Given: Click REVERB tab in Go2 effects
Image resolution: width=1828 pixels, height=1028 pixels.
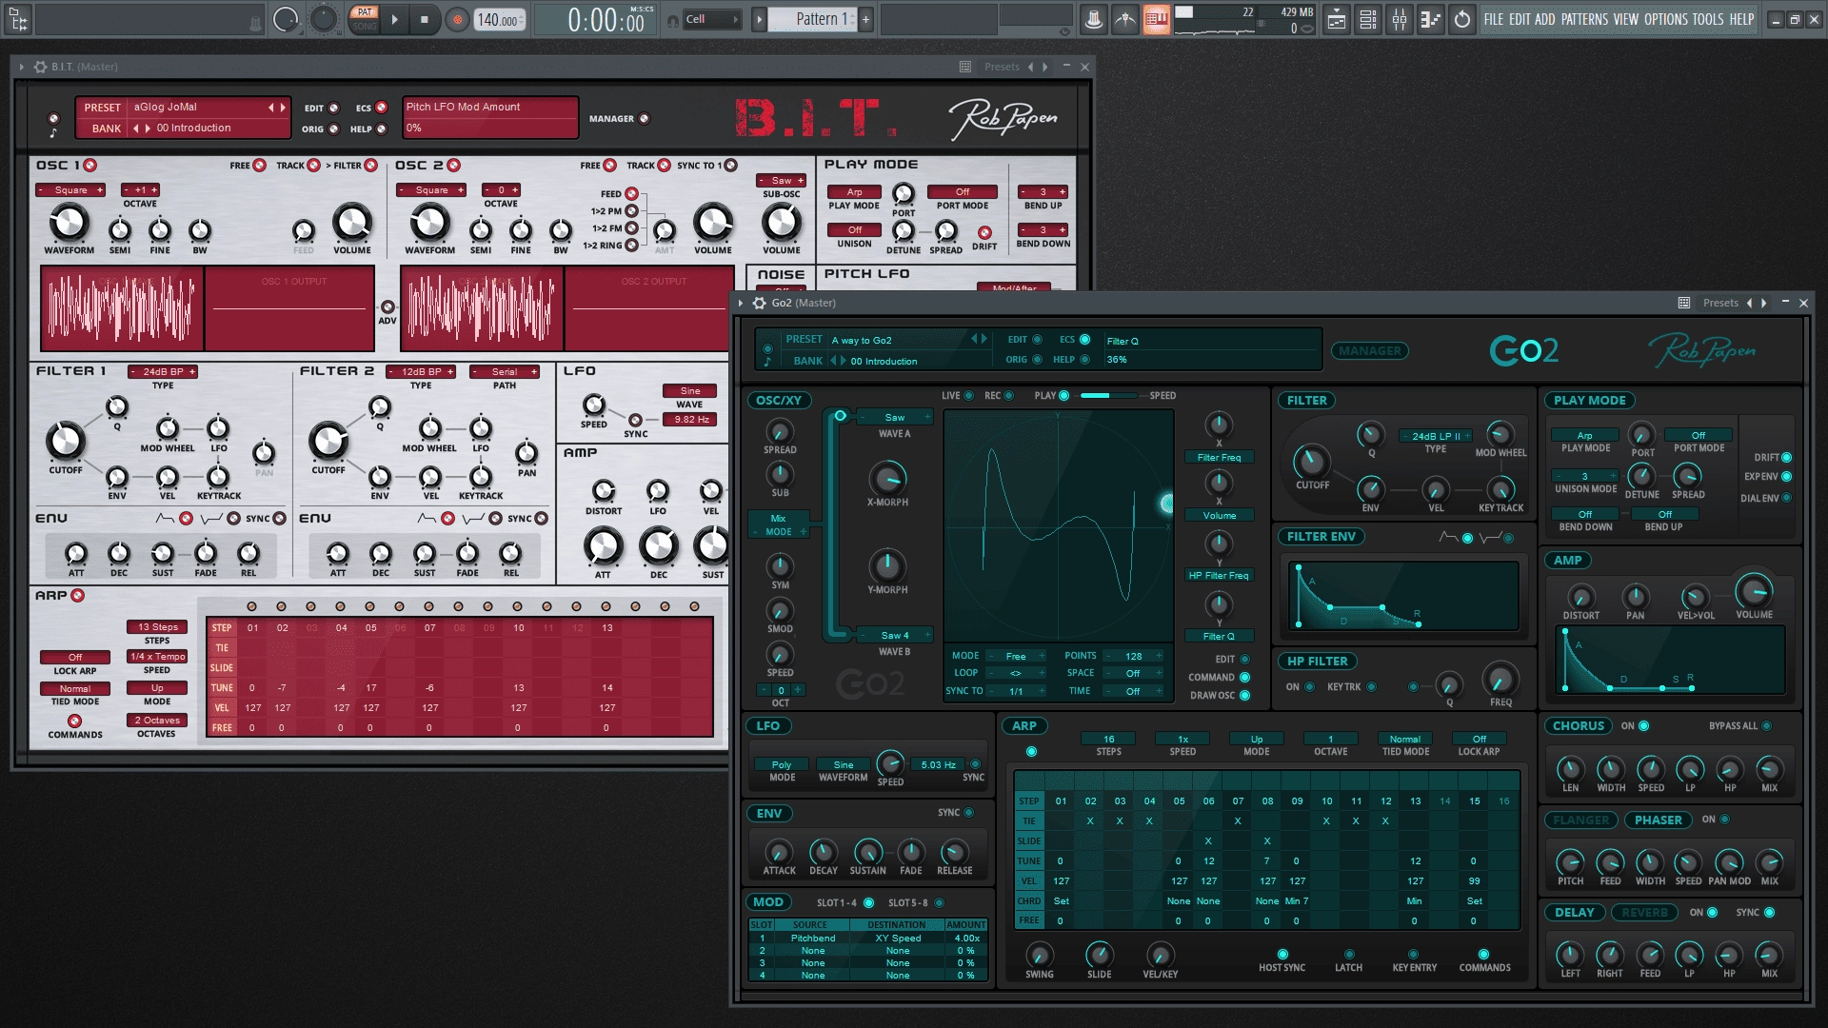Looking at the screenshot, I should 1644,913.
